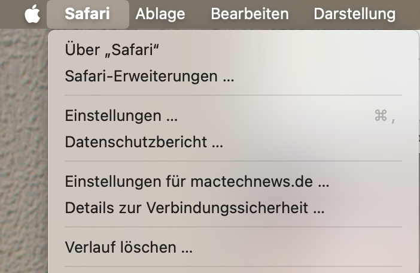This screenshot has height=273, width=420.
Task: Inspect connection security via Verbindungssicherheit item
Action: click(233, 208)
